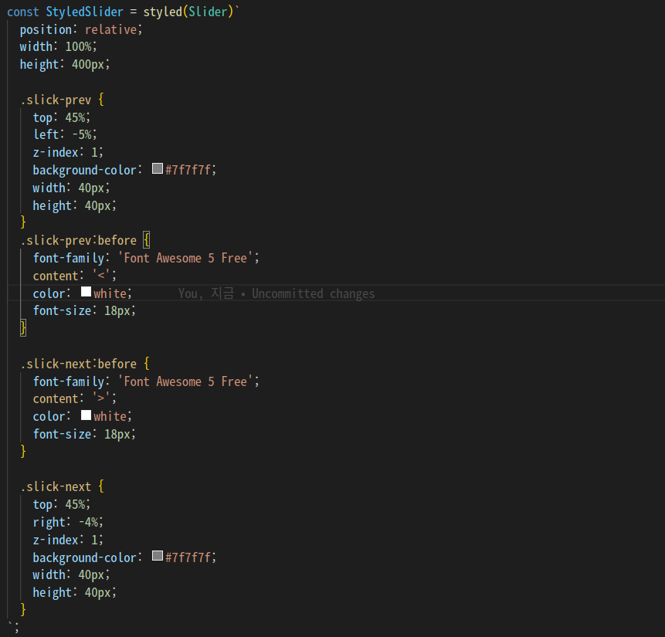
Task: Place cursor on 'position: relative;' line
Action: [81, 29]
